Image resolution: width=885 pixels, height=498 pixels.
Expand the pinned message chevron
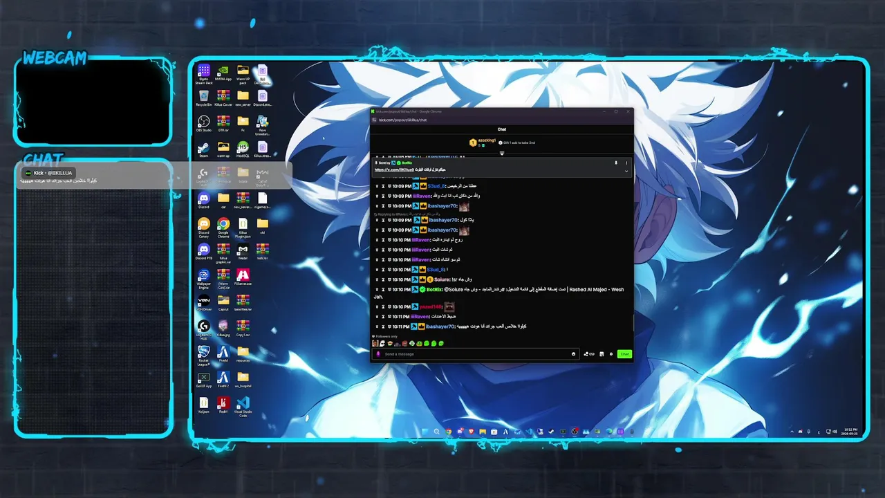[x=626, y=171]
